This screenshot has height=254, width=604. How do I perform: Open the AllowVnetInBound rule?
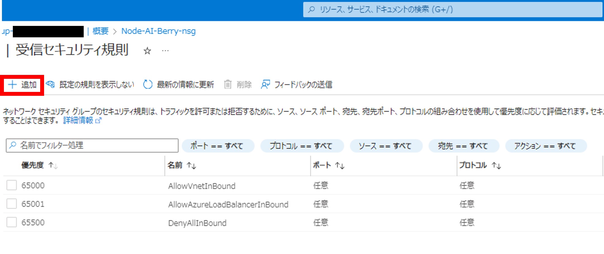point(202,186)
